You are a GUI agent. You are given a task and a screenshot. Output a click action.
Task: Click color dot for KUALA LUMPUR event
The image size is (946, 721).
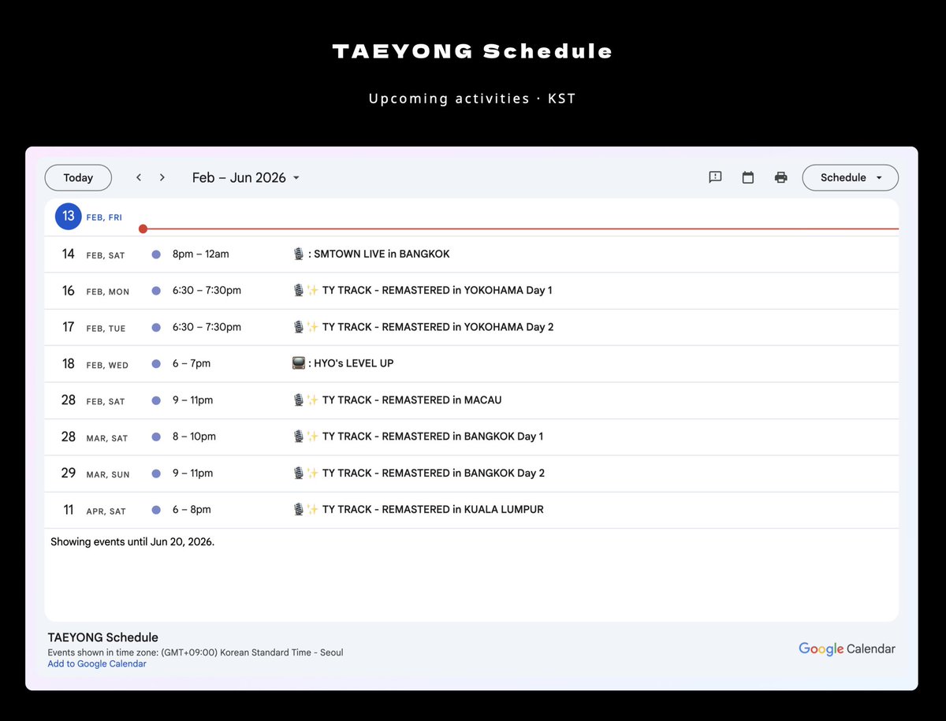point(156,510)
